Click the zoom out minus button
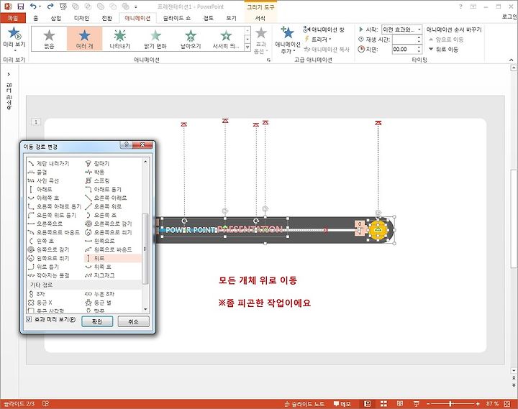Viewport: 518px width, 409px height. pyautogui.click(x=428, y=404)
